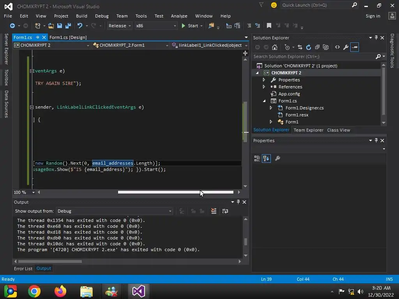Click the Clear All icon in Output panel

coord(214,211)
